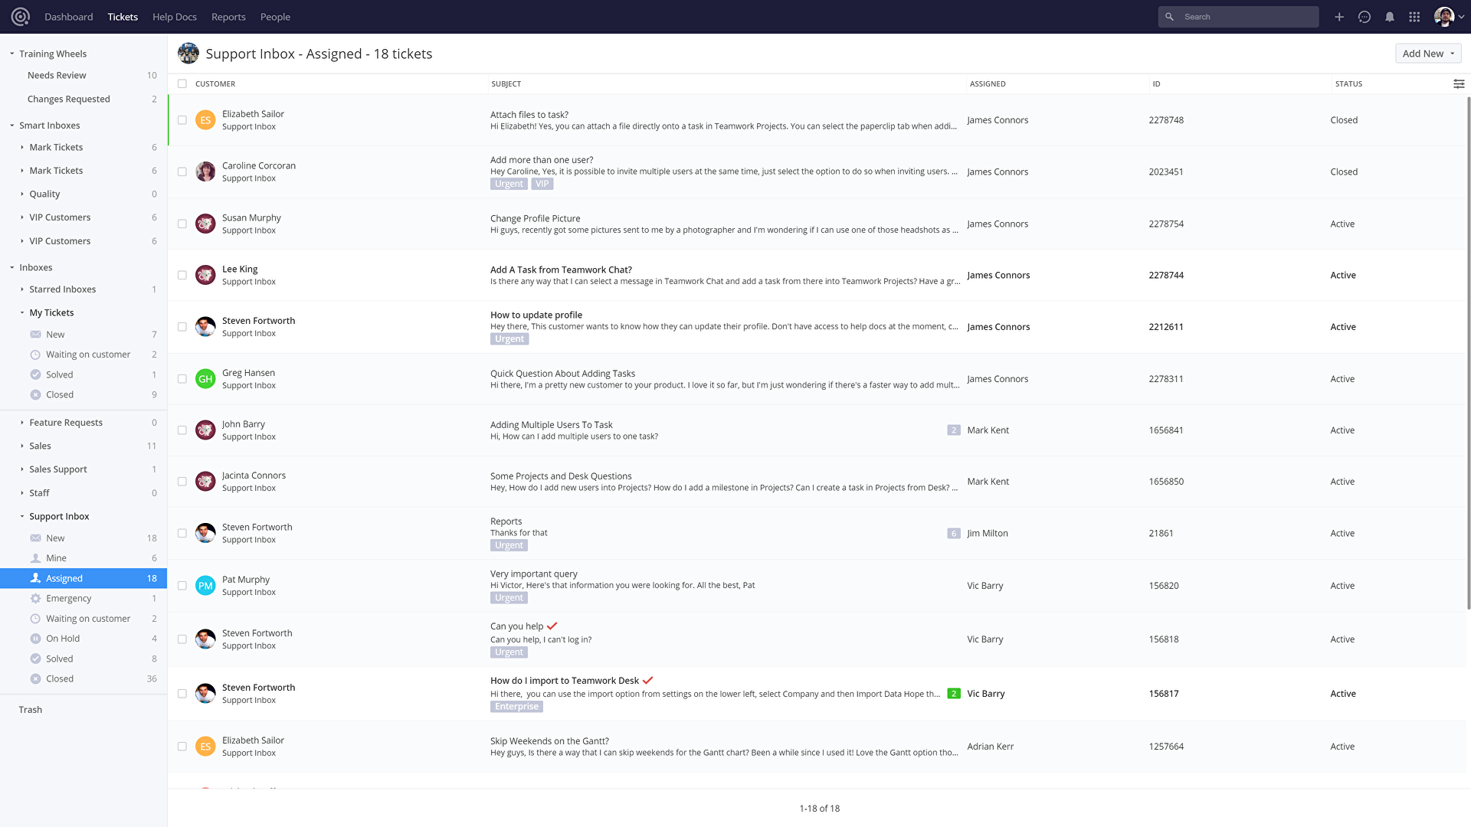
Task: Click the plus icon in top bar
Action: [1339, 17]
